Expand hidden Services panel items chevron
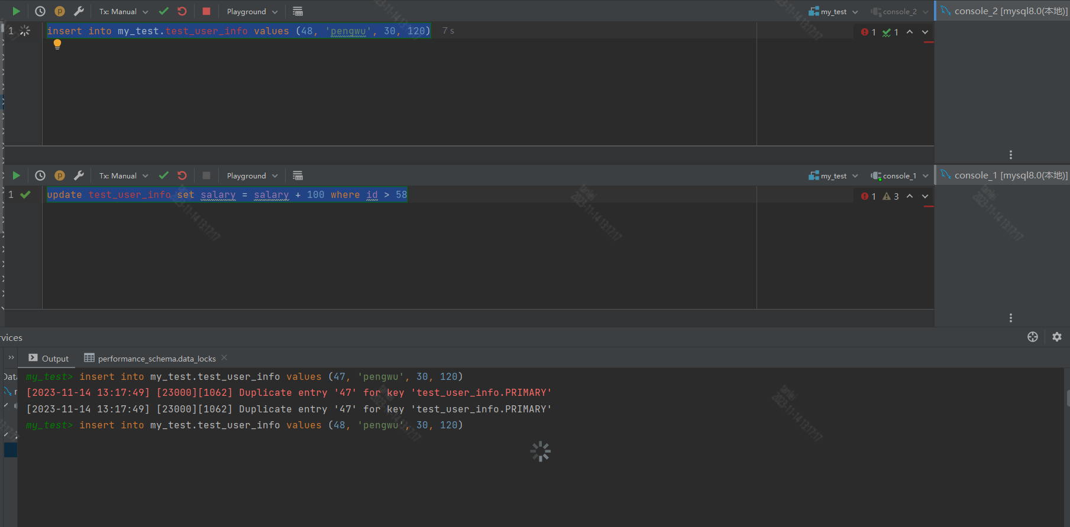 [x=11, y=357]
